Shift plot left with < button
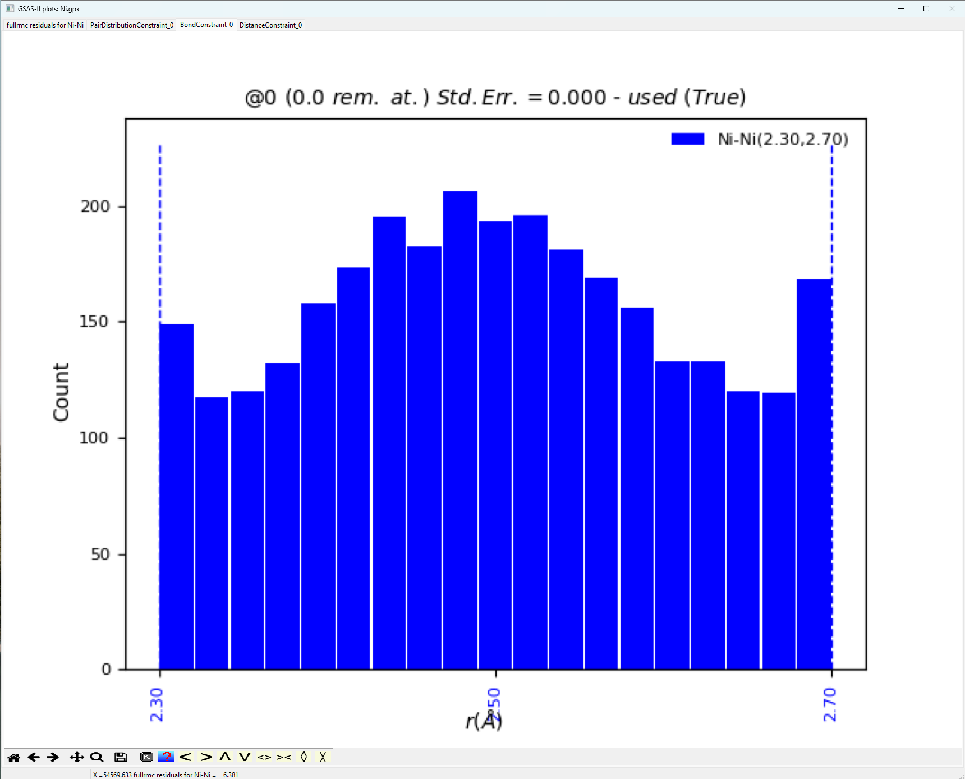This screenshot has height=779, width=965. point(186,757)
